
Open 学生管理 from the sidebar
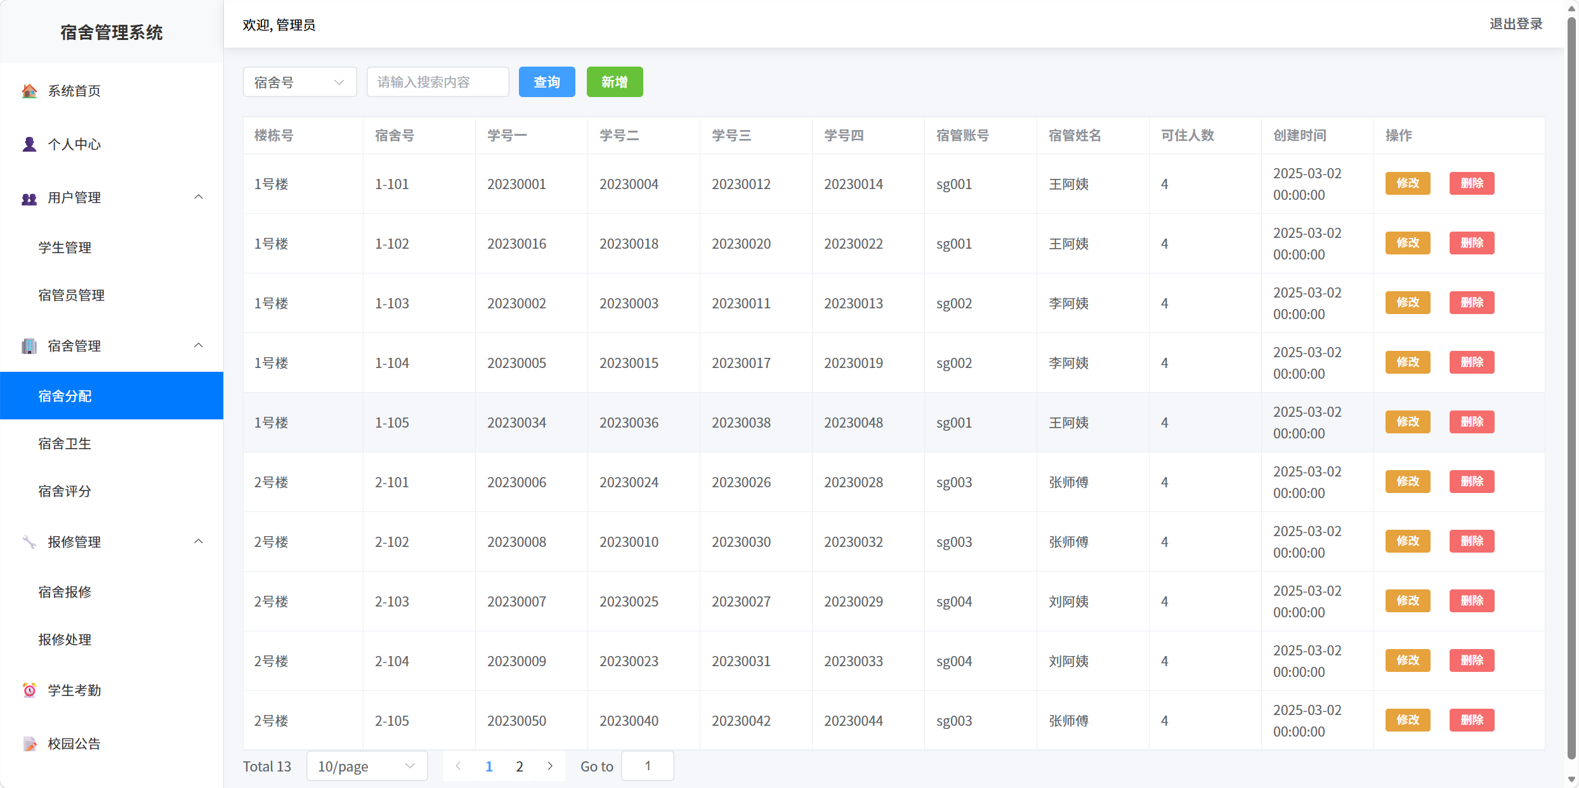pos(65,247)
